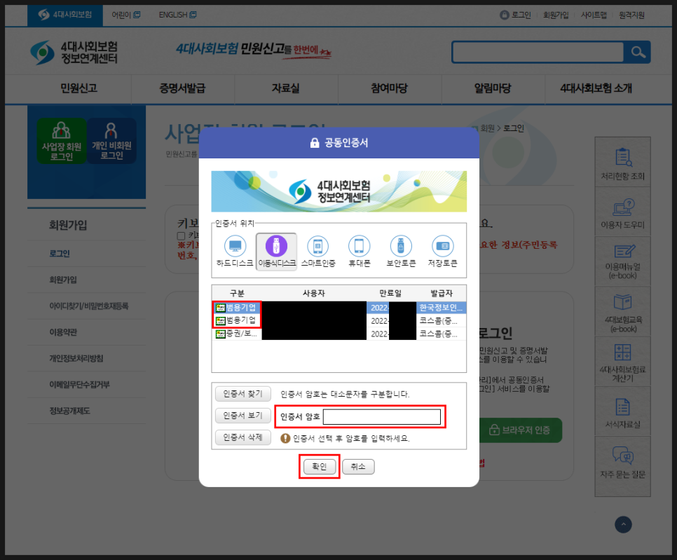
Task: Click the 4대사회보험 tab in the top bar
Action: point(65,15)
